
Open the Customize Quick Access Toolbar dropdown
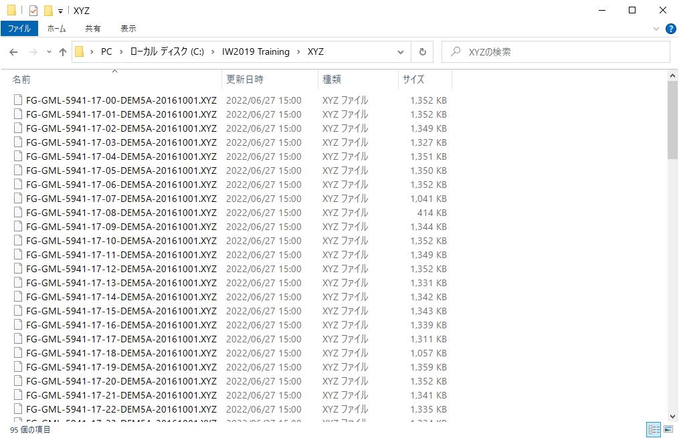[x=61, y=11]
